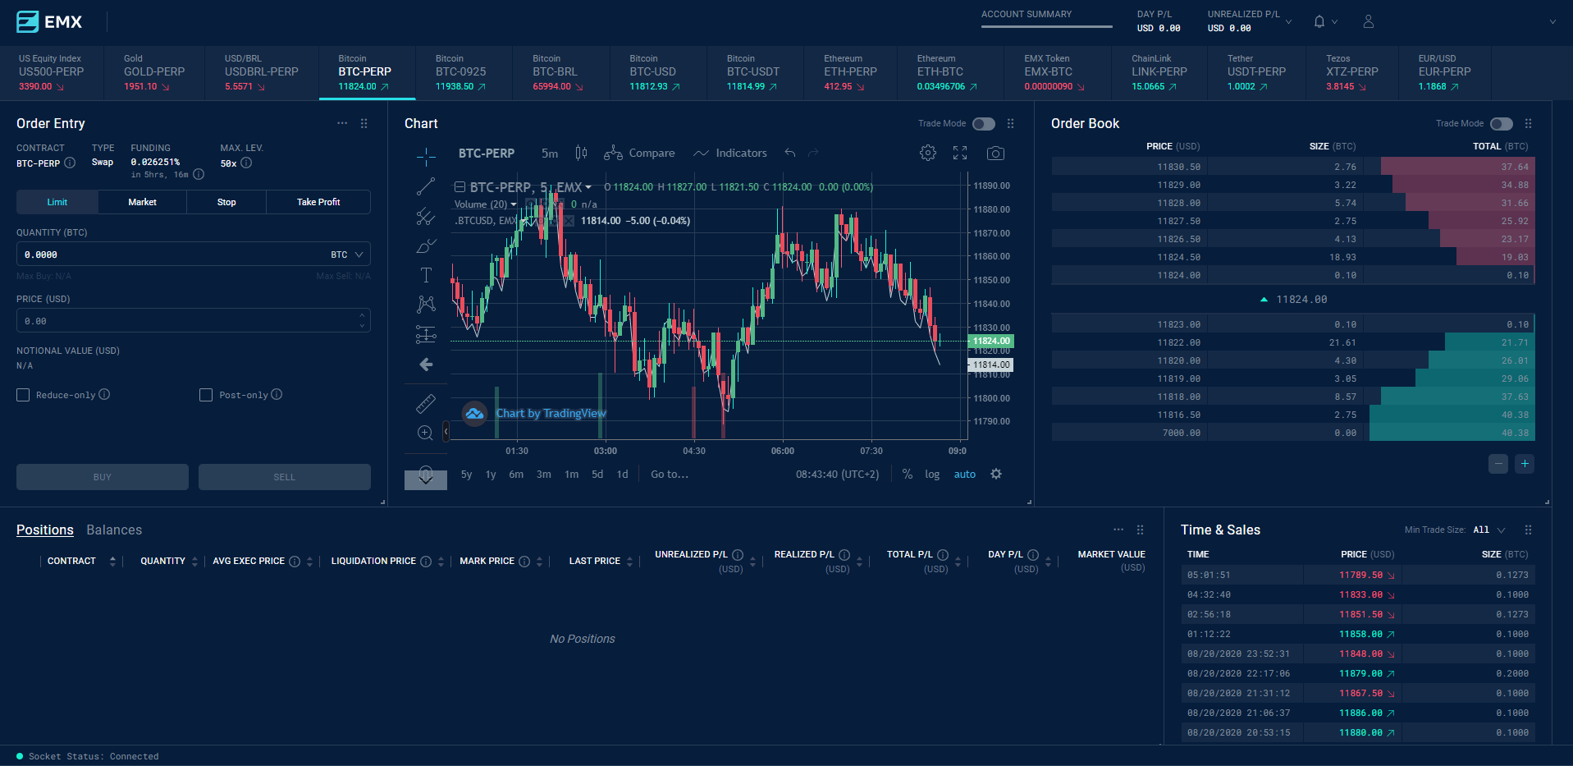
Task: Select the Limit order tab
Action: click(x=57, y=202)
